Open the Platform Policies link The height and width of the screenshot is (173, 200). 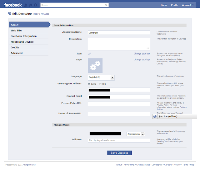(x=183, y=107)
